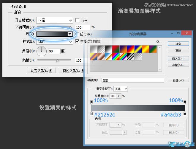Expand the gradient picker dropdown arrow
The height and width of the screenshot is (149, 196).
click(x=70, y=34)
